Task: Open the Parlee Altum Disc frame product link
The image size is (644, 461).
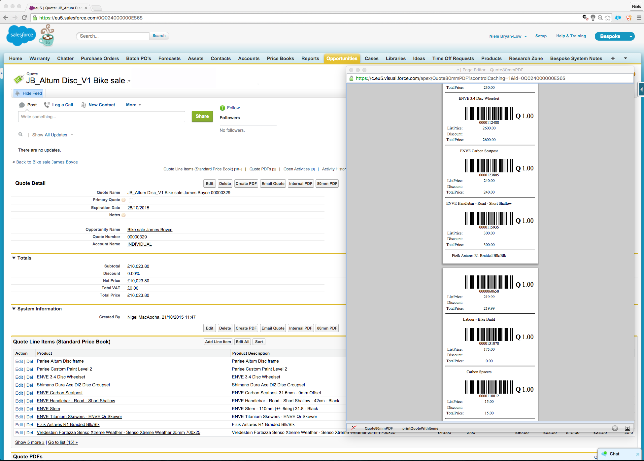Action: (x=60, y=361)
